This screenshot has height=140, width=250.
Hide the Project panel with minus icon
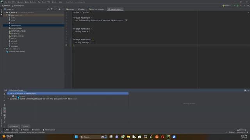click(x=62, y=9)
